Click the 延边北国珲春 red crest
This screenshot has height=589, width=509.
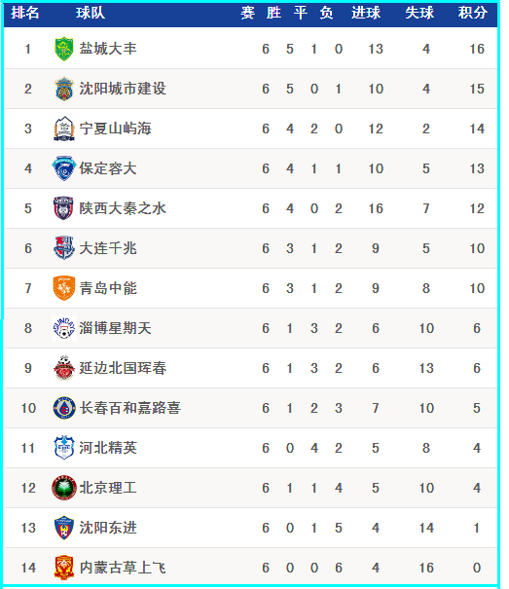[64, 368]
